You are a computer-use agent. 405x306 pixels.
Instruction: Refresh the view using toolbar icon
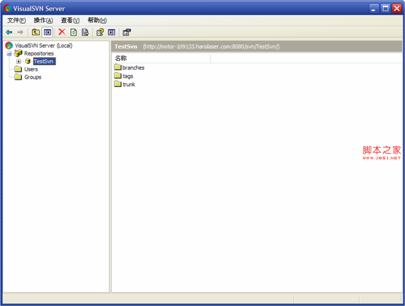point(73,32)
